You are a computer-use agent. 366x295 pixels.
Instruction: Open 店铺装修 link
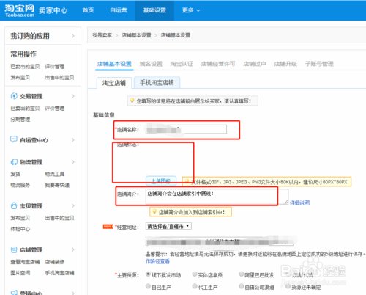point(55,262)
